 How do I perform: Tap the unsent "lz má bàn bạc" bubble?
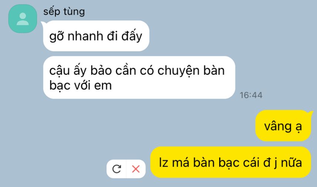[x=230, y=162]
